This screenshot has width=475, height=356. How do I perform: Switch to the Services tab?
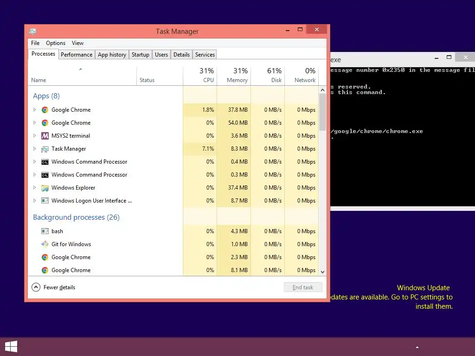click(205, 55)
